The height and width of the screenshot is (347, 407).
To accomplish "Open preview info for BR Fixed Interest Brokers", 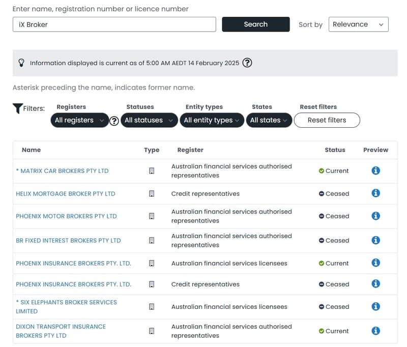I will 375,240.
